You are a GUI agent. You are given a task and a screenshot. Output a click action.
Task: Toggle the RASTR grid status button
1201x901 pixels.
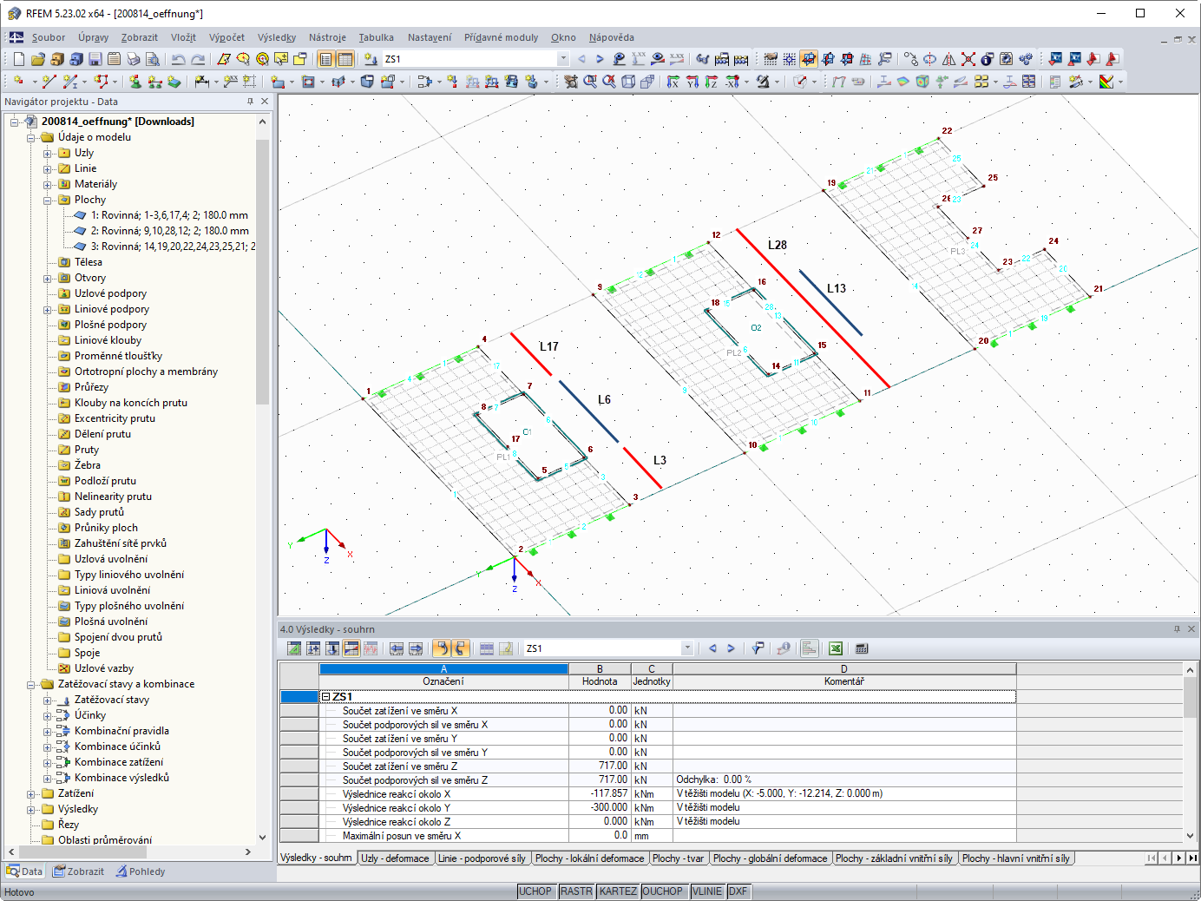pyautogui.click(x=576, y=891)
